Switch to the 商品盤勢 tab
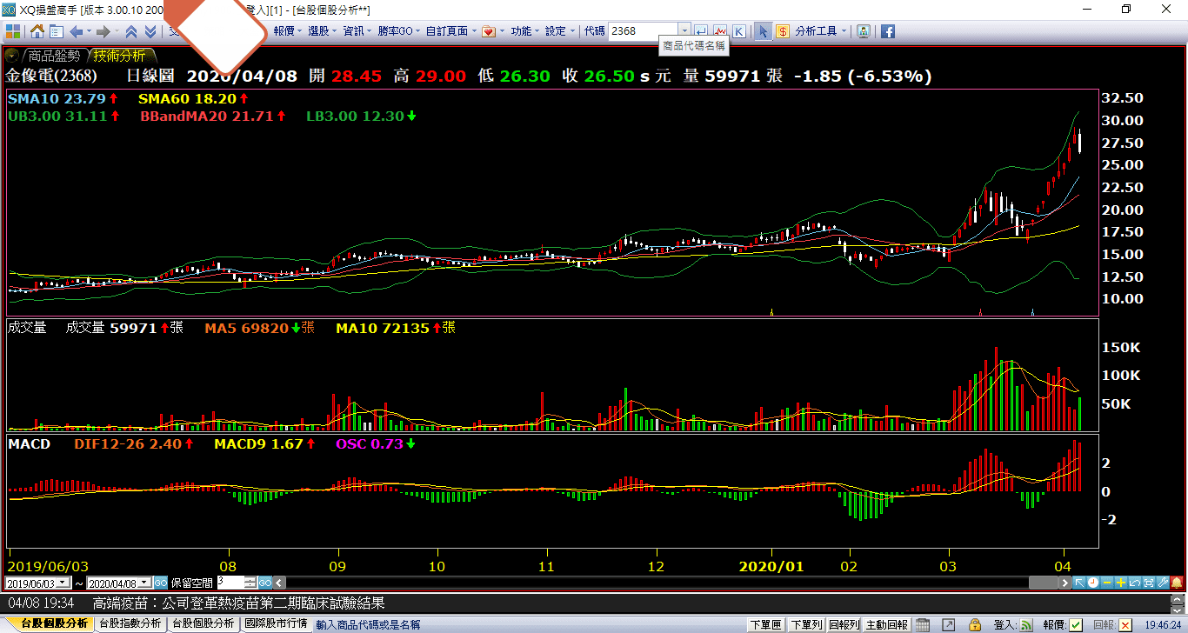Screen dimensions: 1188x633 click(x=54, y=56)
